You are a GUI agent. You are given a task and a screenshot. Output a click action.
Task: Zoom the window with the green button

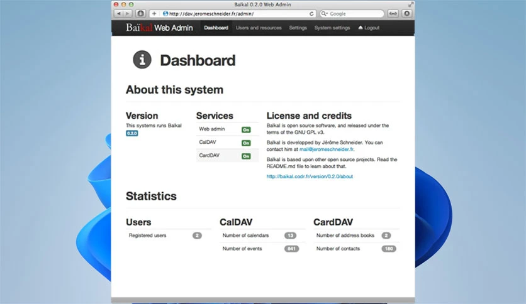(x=131, y=4)
